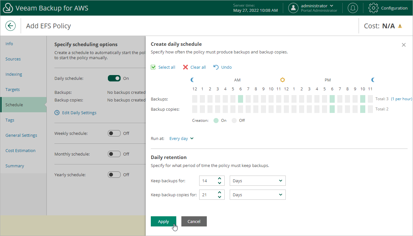Viewport: 413px width, 236px height.
Task: Enable the Weekly schedule
Action: coord(114,133)
